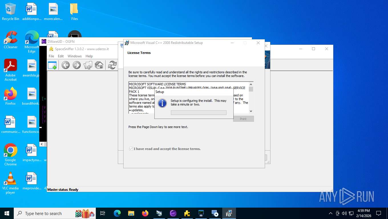388x219 pixels.
Task: Open Firefox desktop shortcut
Action: click(11, 96)
